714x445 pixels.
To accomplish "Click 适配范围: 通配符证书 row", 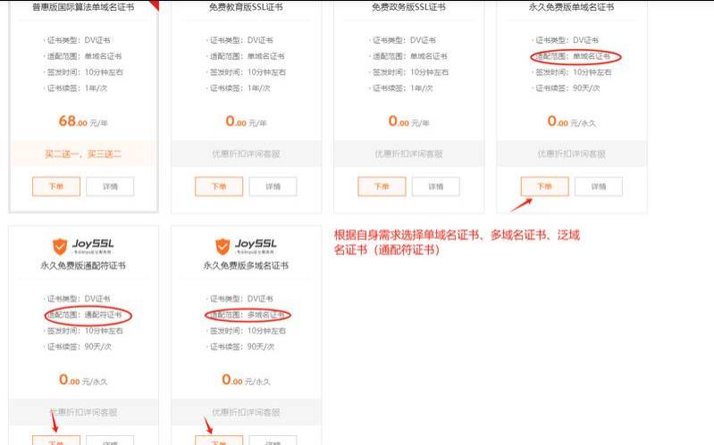I will point(84,315).
